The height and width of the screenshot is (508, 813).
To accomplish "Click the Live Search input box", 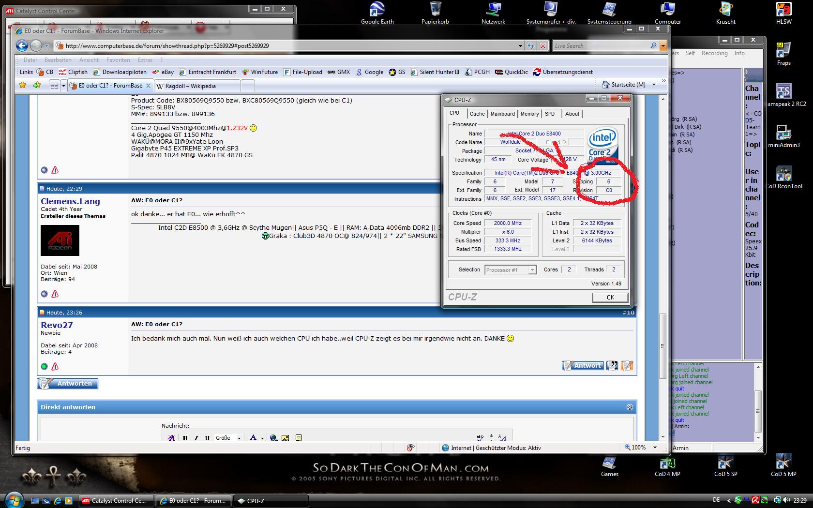I will tap(600, 45).
